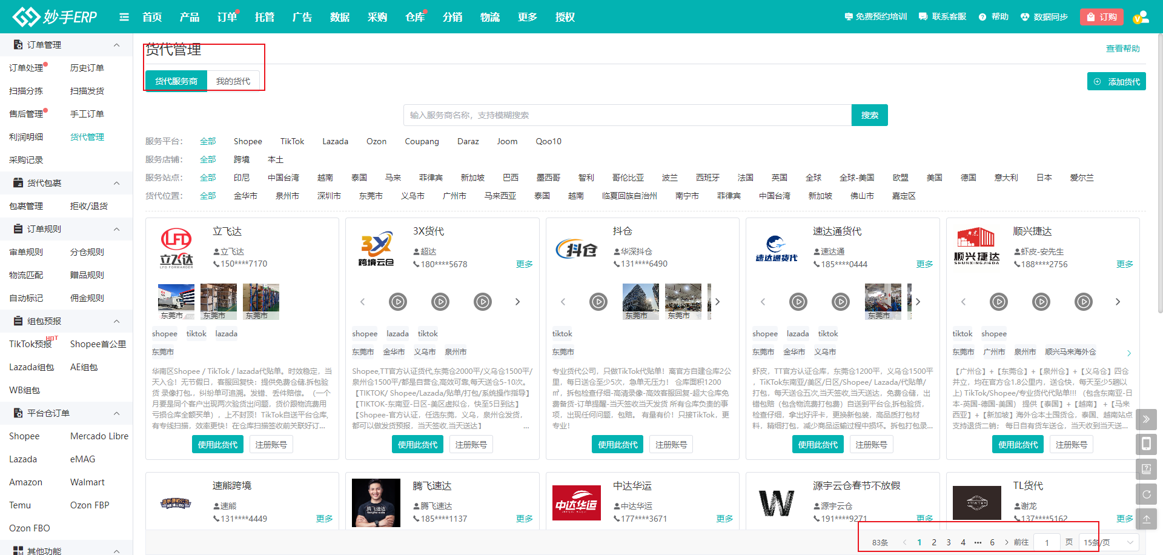Open first 立飞达 warehouse photo
The height and width of the screenshot is (555, 1163).
(176, 301)
